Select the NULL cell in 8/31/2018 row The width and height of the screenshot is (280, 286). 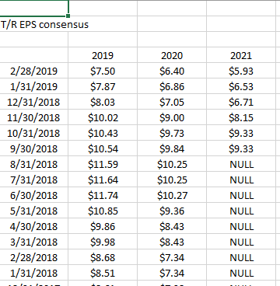tap(241, 164)
